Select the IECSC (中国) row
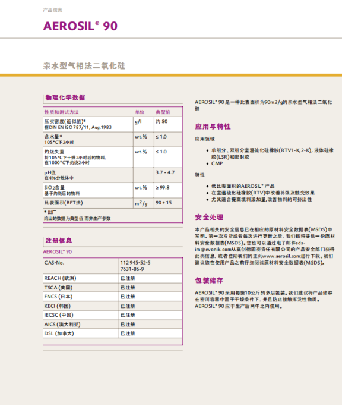342x406 pixels. (x=113, y=315)
